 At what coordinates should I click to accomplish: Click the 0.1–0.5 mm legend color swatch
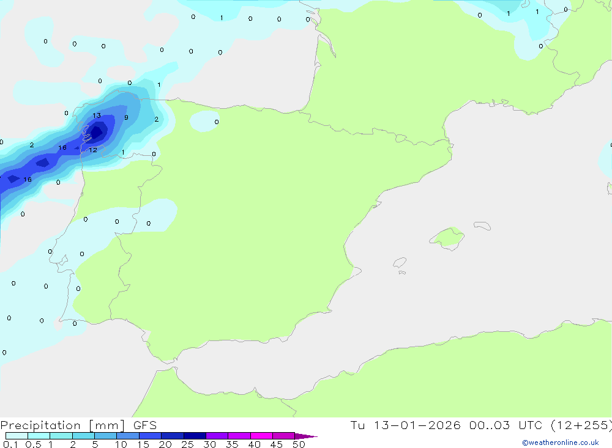click(17, 436)
